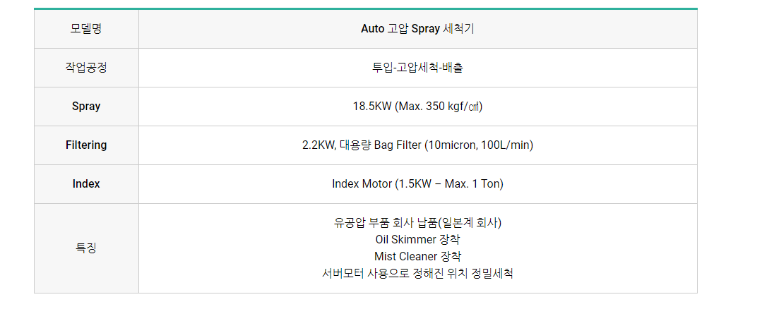Select the 18.5KW Max. 350 kgf value
Screen dimensions: 762x333
coord(417,107)
